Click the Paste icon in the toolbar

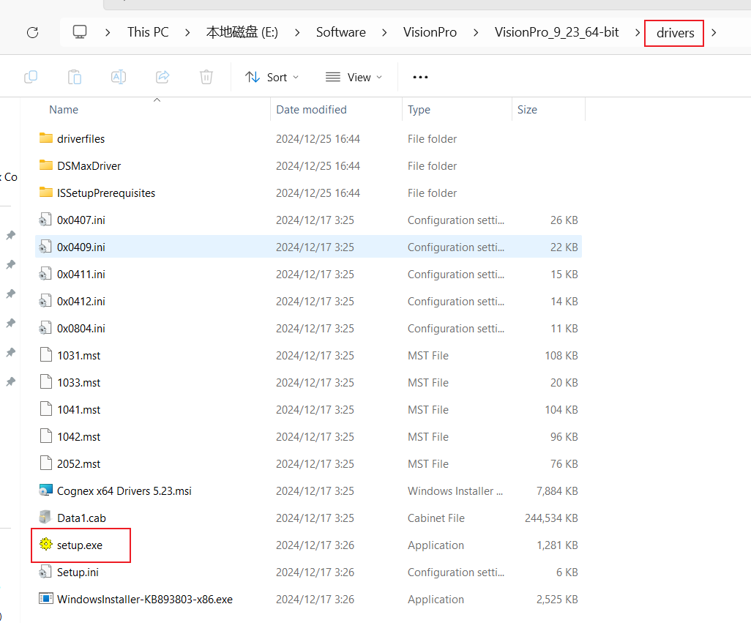click(75, 77)
